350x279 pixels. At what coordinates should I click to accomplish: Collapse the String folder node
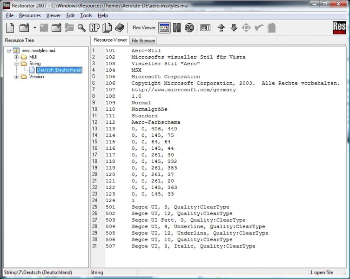(x=16, y=64)
